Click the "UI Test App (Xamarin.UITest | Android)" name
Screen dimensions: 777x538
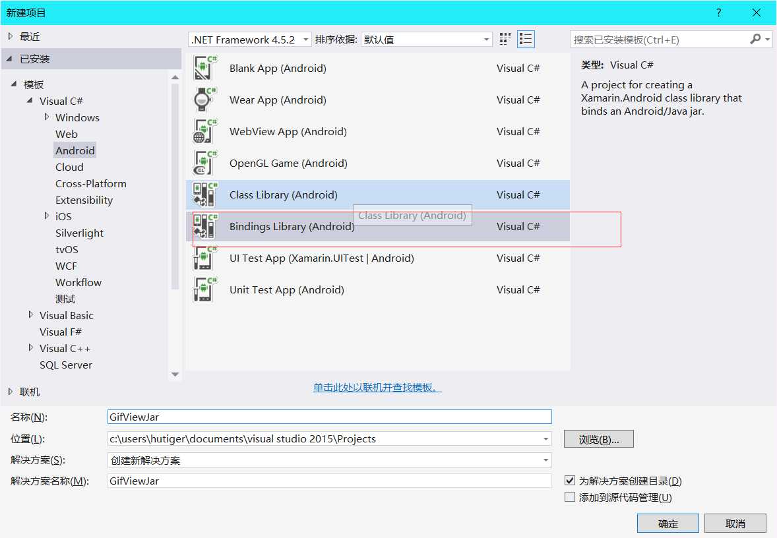coord(322,258)
